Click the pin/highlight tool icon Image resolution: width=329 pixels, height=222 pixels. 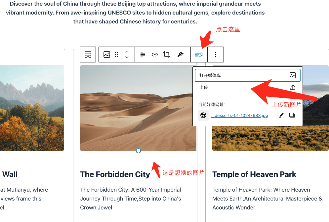click(180, 55)
